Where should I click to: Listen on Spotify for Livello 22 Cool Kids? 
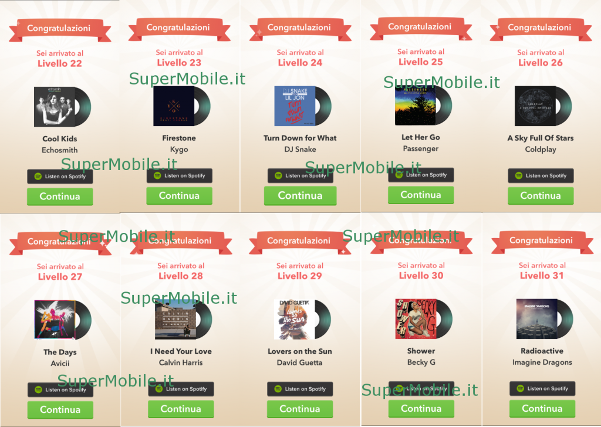(x=60, y=177)
